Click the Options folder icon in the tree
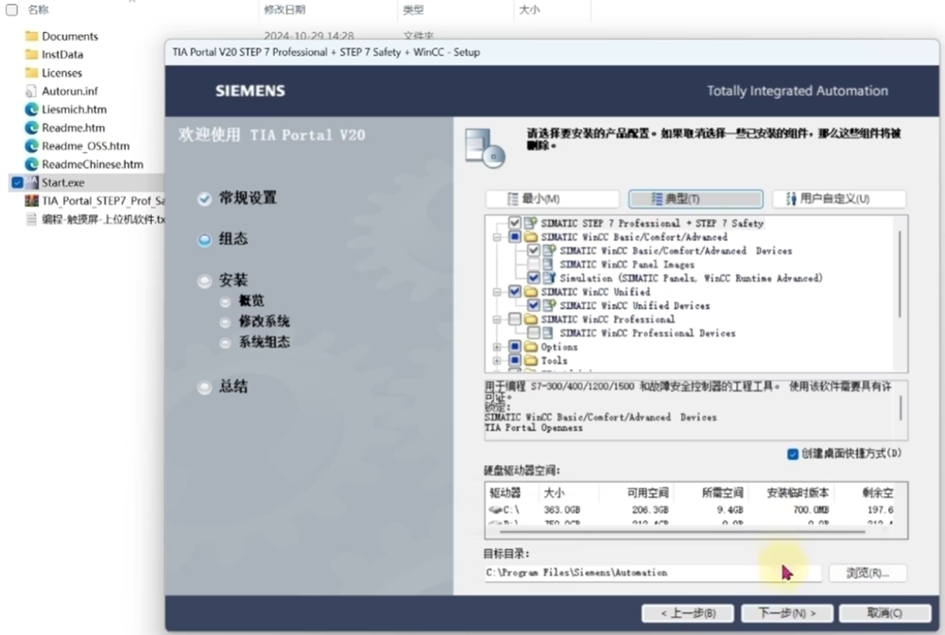Viewport: 945px width, 635px height. 530,347
